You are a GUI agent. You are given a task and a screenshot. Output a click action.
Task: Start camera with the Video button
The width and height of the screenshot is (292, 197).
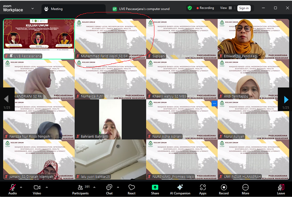37,189
